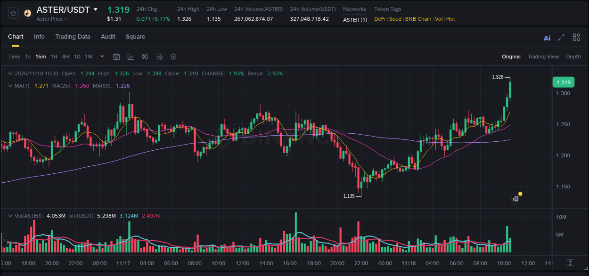Open chart settings hexagon icon
This screenshot has height=276, width=589.
[x=173, y=57]
